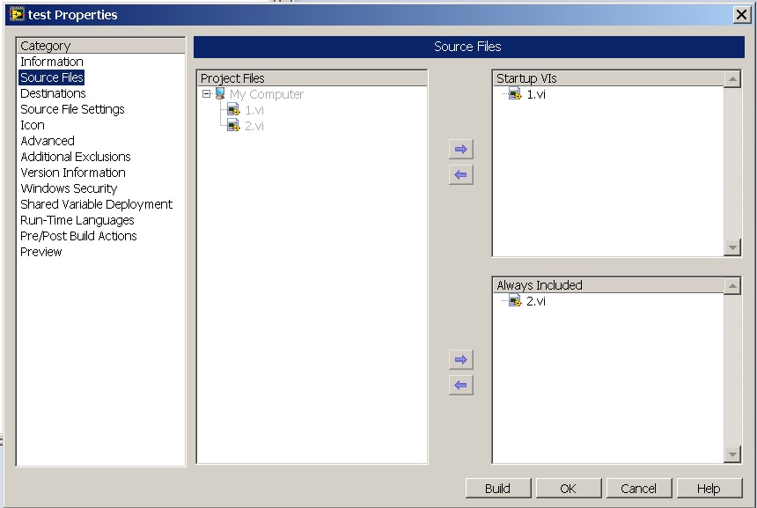757x508 pixels.
Task: Open the Preview category
Action: click(41, 252)
